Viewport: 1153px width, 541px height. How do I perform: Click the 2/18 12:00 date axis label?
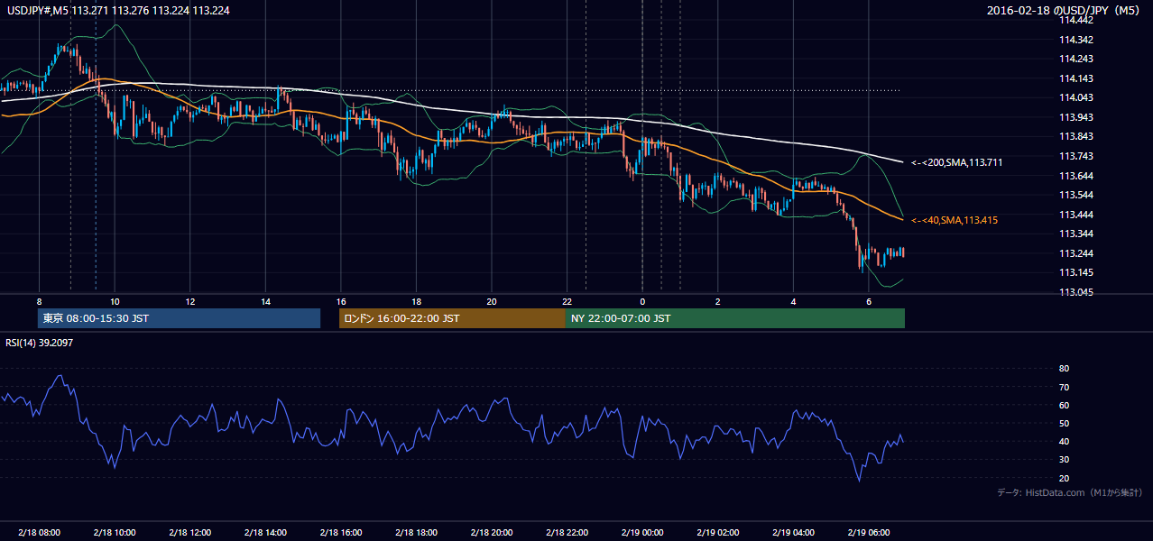[189, 532]
